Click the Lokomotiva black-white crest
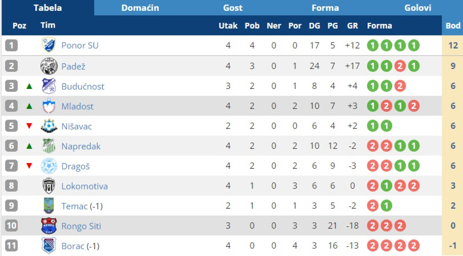The height and width of the screenshot is (256, 463). (48, 186)
